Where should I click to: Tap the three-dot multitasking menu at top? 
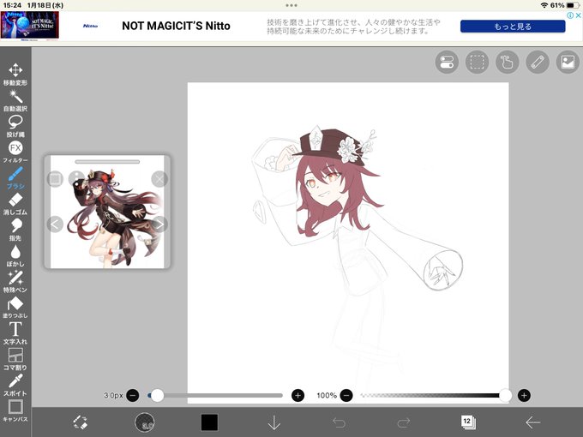tap(291, 5)
